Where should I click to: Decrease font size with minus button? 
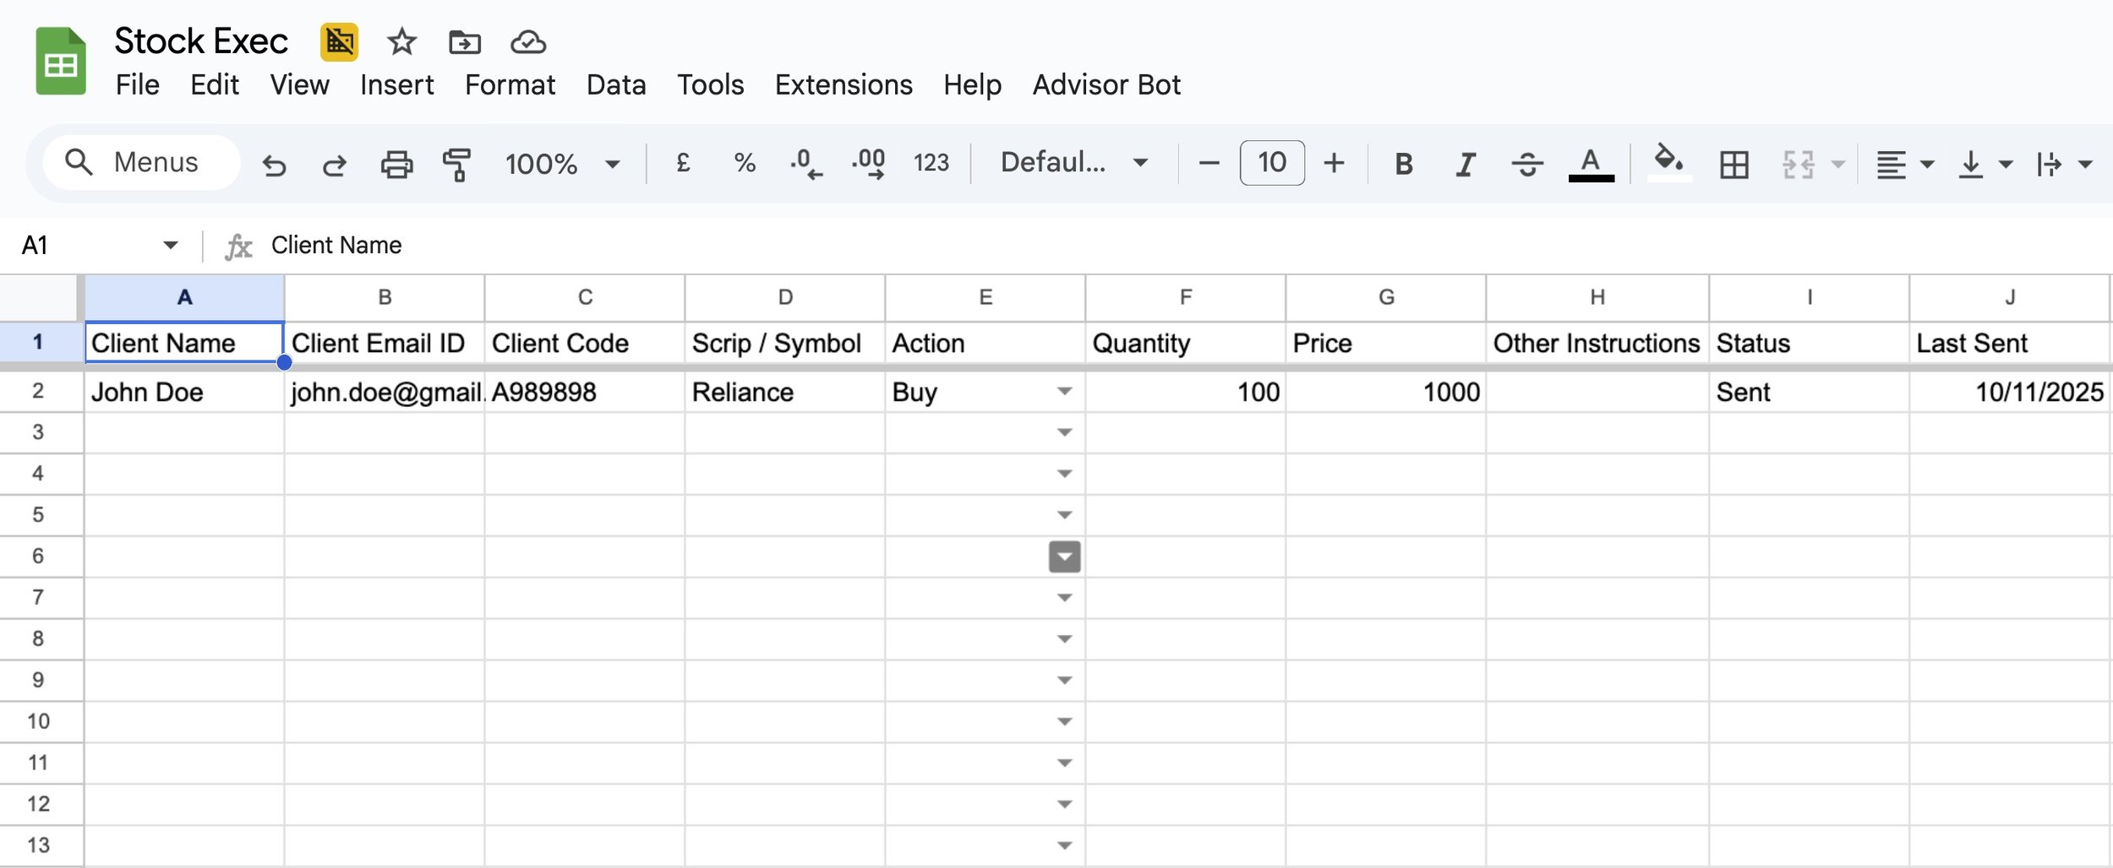point(1209,163)
